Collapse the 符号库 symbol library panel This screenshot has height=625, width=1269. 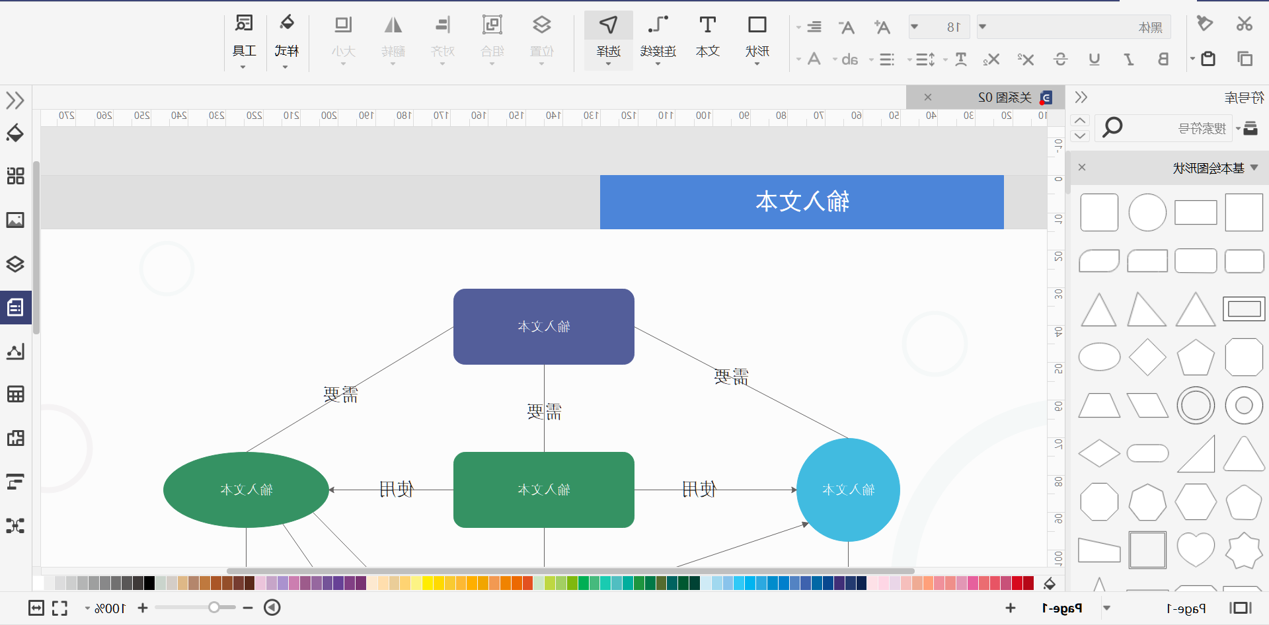pyautogui.click(x=1081, y=97)
